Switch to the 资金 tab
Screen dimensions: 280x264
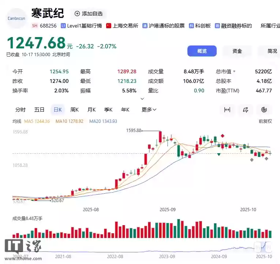pyautogui.click(x=237, y=51)
